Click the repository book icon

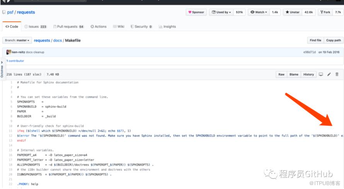tap(4, 12)
